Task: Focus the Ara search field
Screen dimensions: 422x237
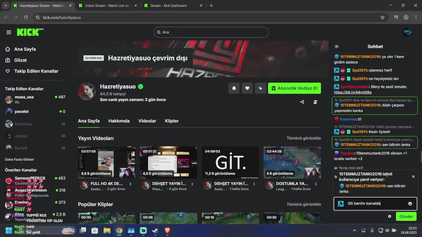Action: 211,32
